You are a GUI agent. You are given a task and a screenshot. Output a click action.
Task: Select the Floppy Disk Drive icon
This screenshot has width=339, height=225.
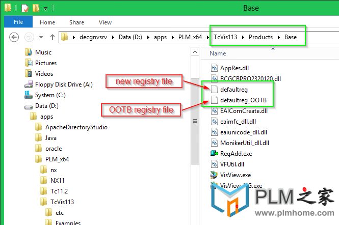tap(29, 85)
